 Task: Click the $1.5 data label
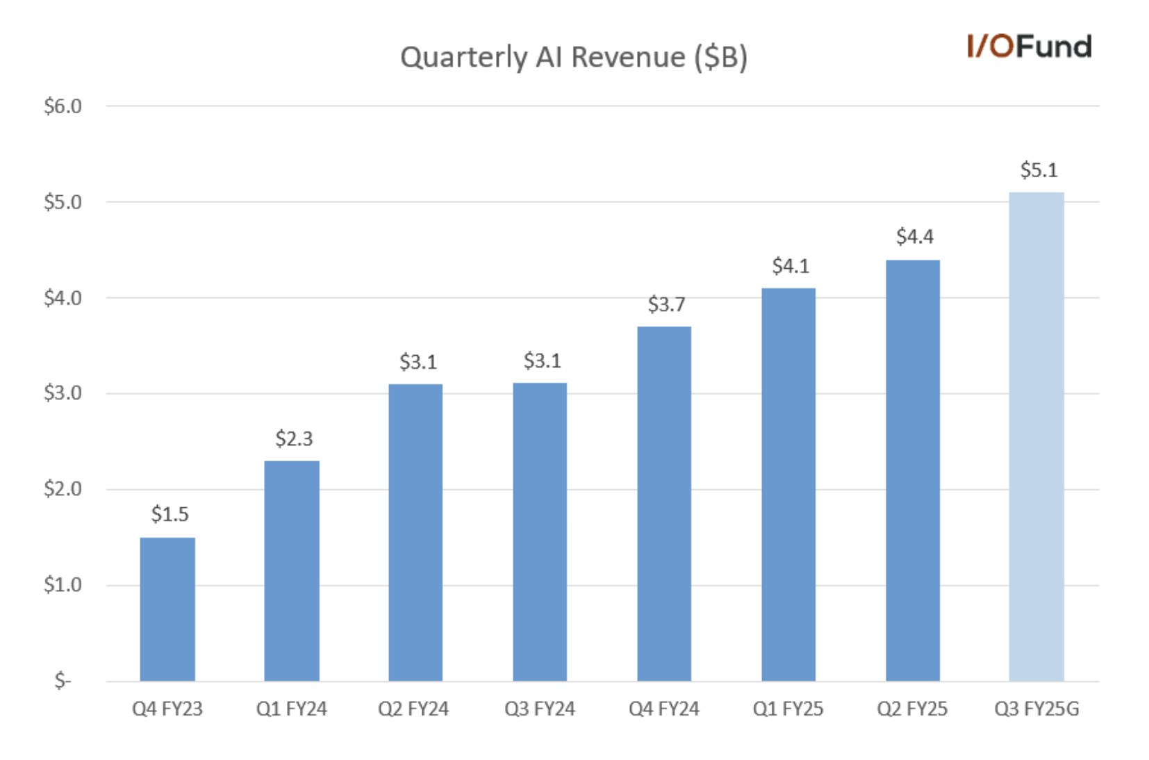point(169,515)
